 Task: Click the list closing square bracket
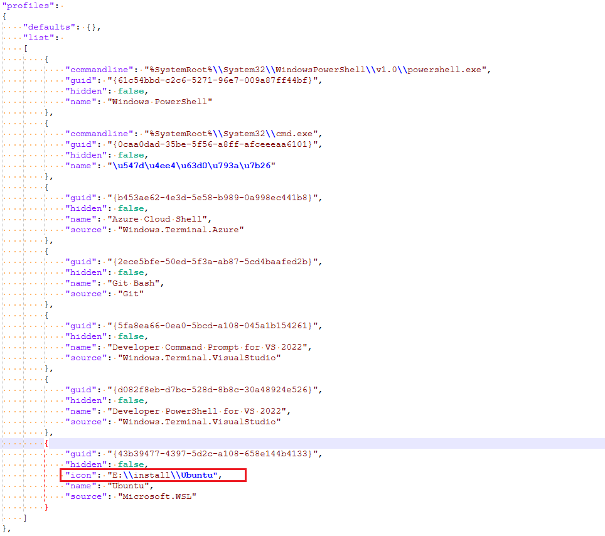click(x=26, y=518)
